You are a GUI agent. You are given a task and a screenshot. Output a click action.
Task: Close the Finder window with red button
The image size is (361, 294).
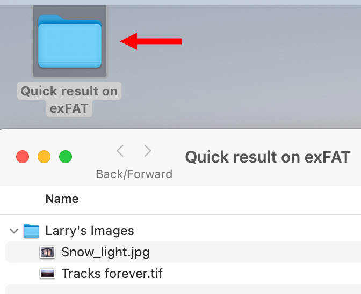(x=23, y=157)
